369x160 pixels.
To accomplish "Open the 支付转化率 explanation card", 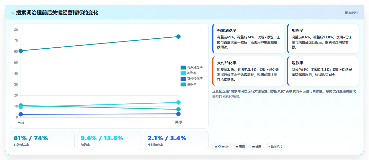I will (x=248, y=71).
